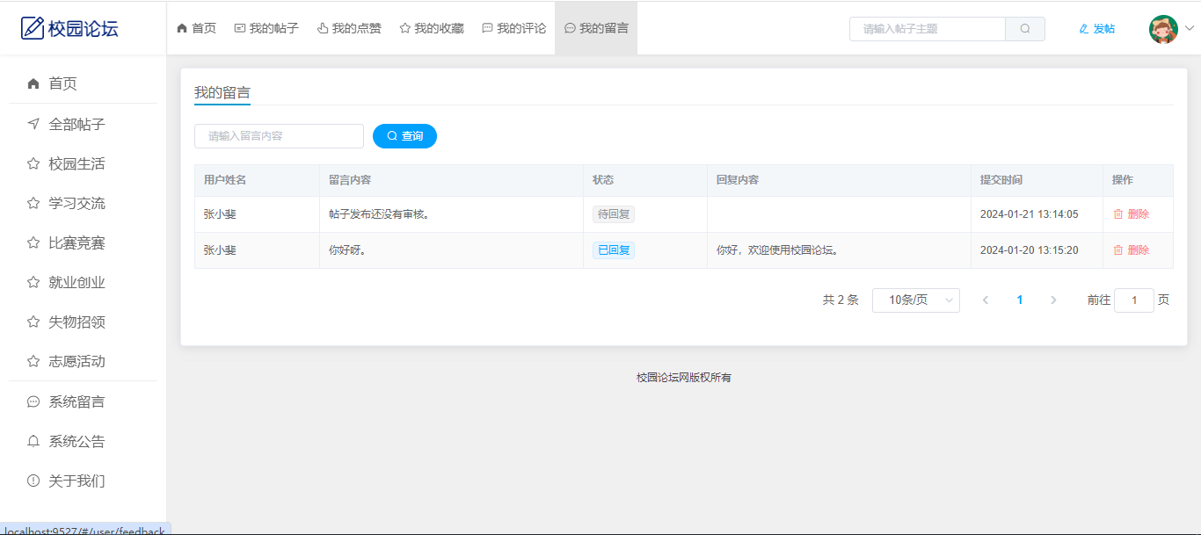Viewport: 1201px width, 535px height.
Task: Click the search magnifier icon button
Action: tap(1024, 29)
